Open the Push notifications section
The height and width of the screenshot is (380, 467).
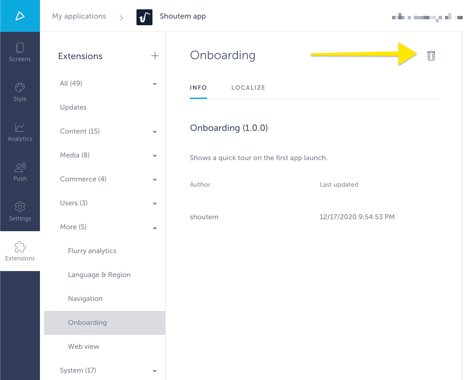20,172
